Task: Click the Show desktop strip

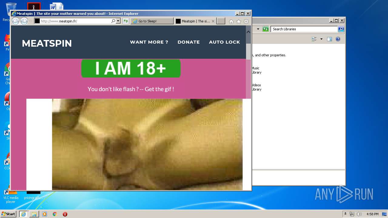Action: click(384, 214)
